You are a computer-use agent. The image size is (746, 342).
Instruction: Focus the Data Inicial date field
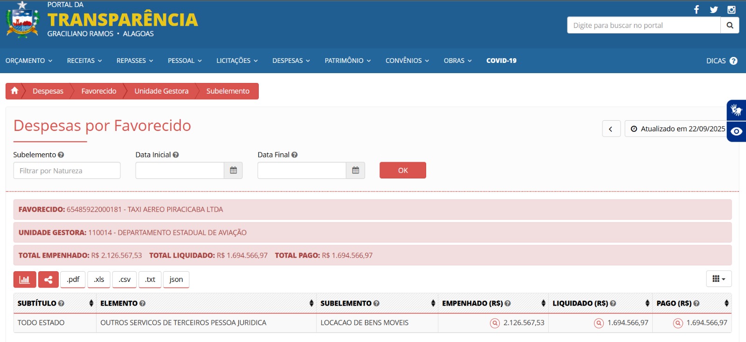(x=180, y=171)
